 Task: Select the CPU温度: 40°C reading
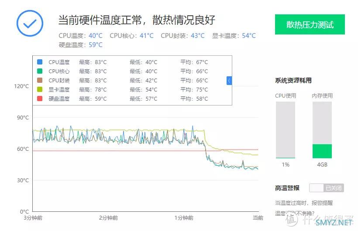click(x=81, y=36)
